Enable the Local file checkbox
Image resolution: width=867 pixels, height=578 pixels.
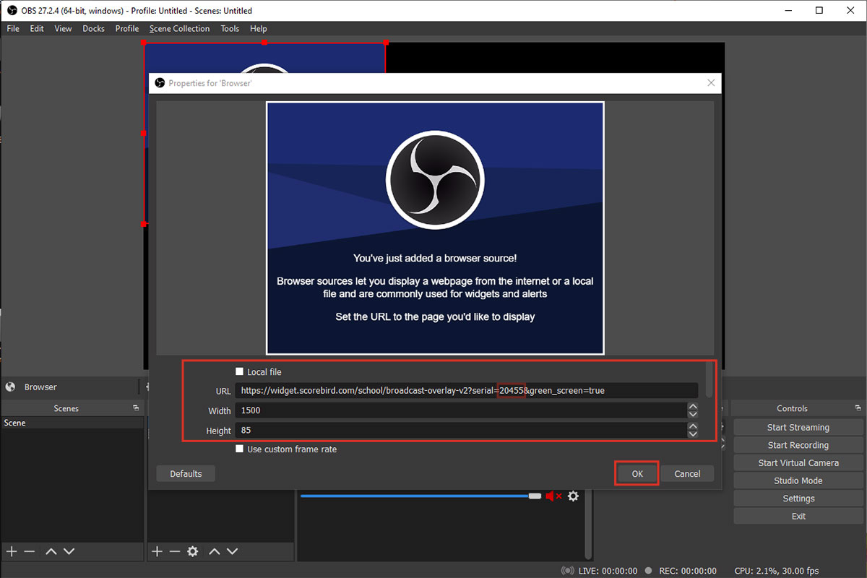(240, 371)
